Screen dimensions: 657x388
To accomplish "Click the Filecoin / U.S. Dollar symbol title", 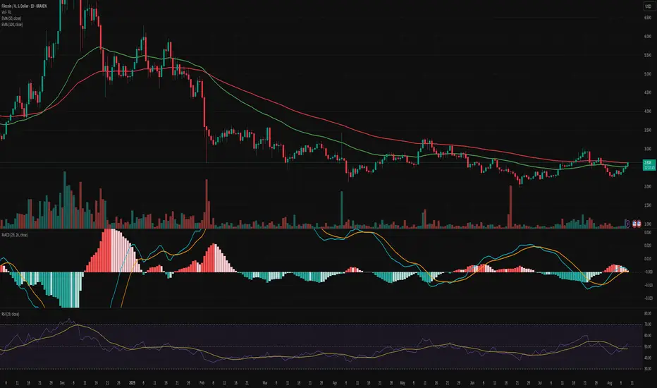I will pos(24,6).
